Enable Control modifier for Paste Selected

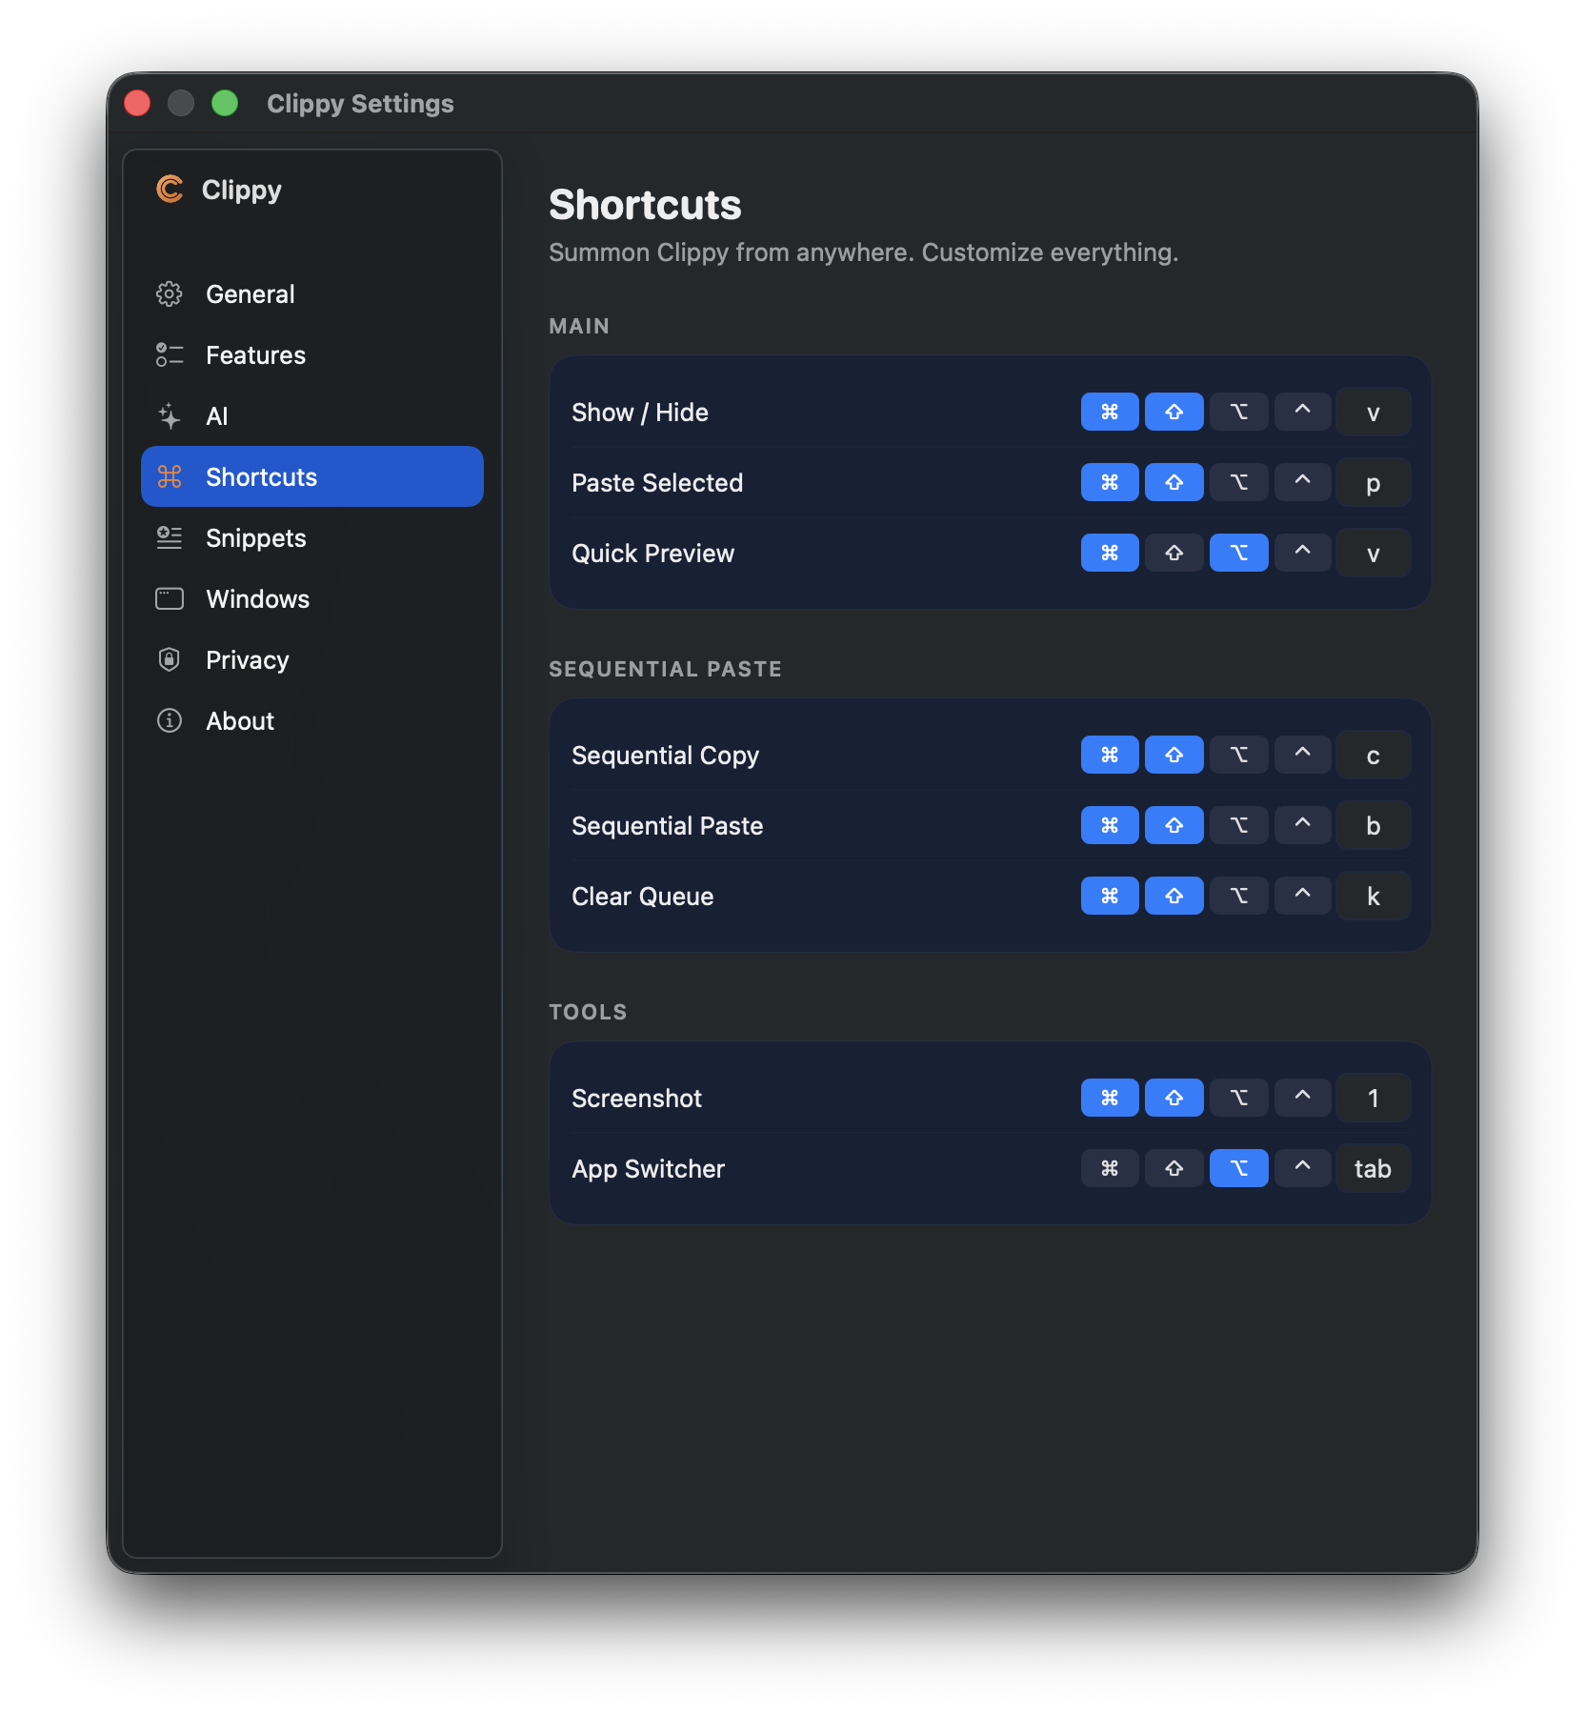point(1303,483)
